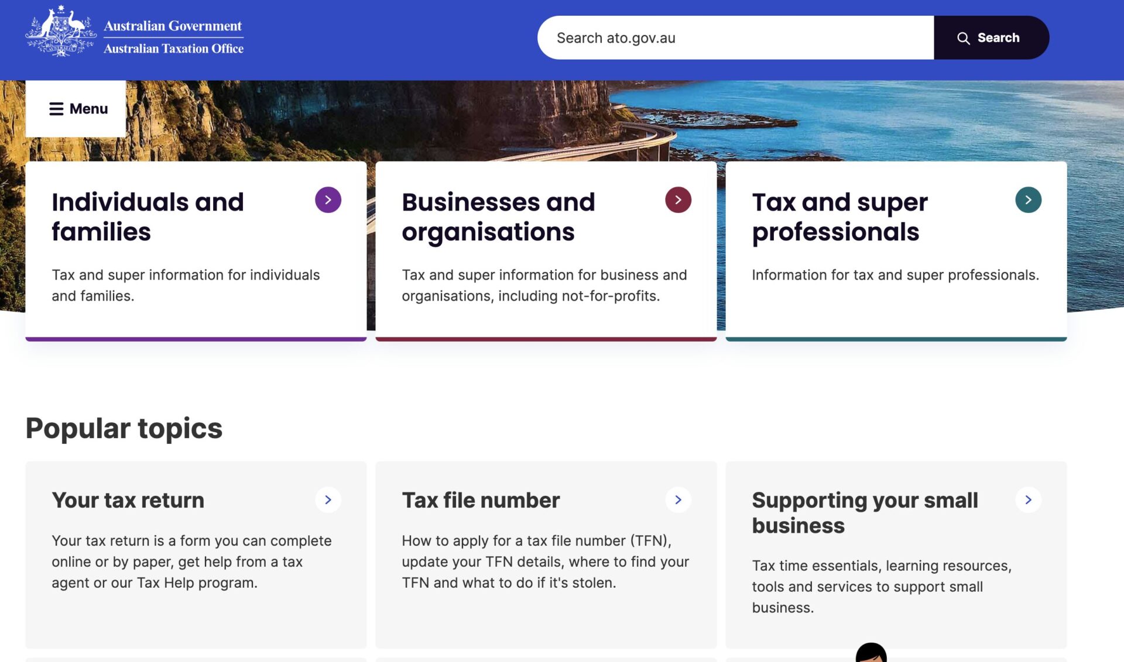
Task: Click the chevron icon beside Tax file number
Action: [678, 500]
